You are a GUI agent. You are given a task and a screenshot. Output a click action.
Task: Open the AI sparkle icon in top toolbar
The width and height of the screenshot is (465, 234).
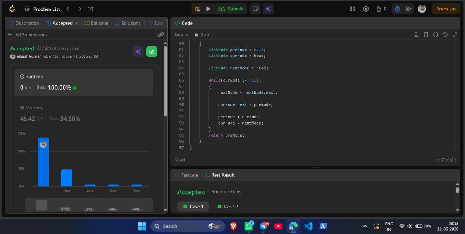(x=268, y=9)
